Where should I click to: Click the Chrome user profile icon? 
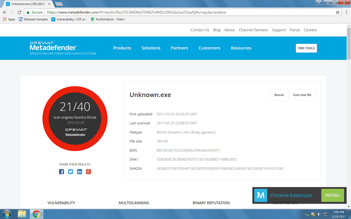click(319, 2)
